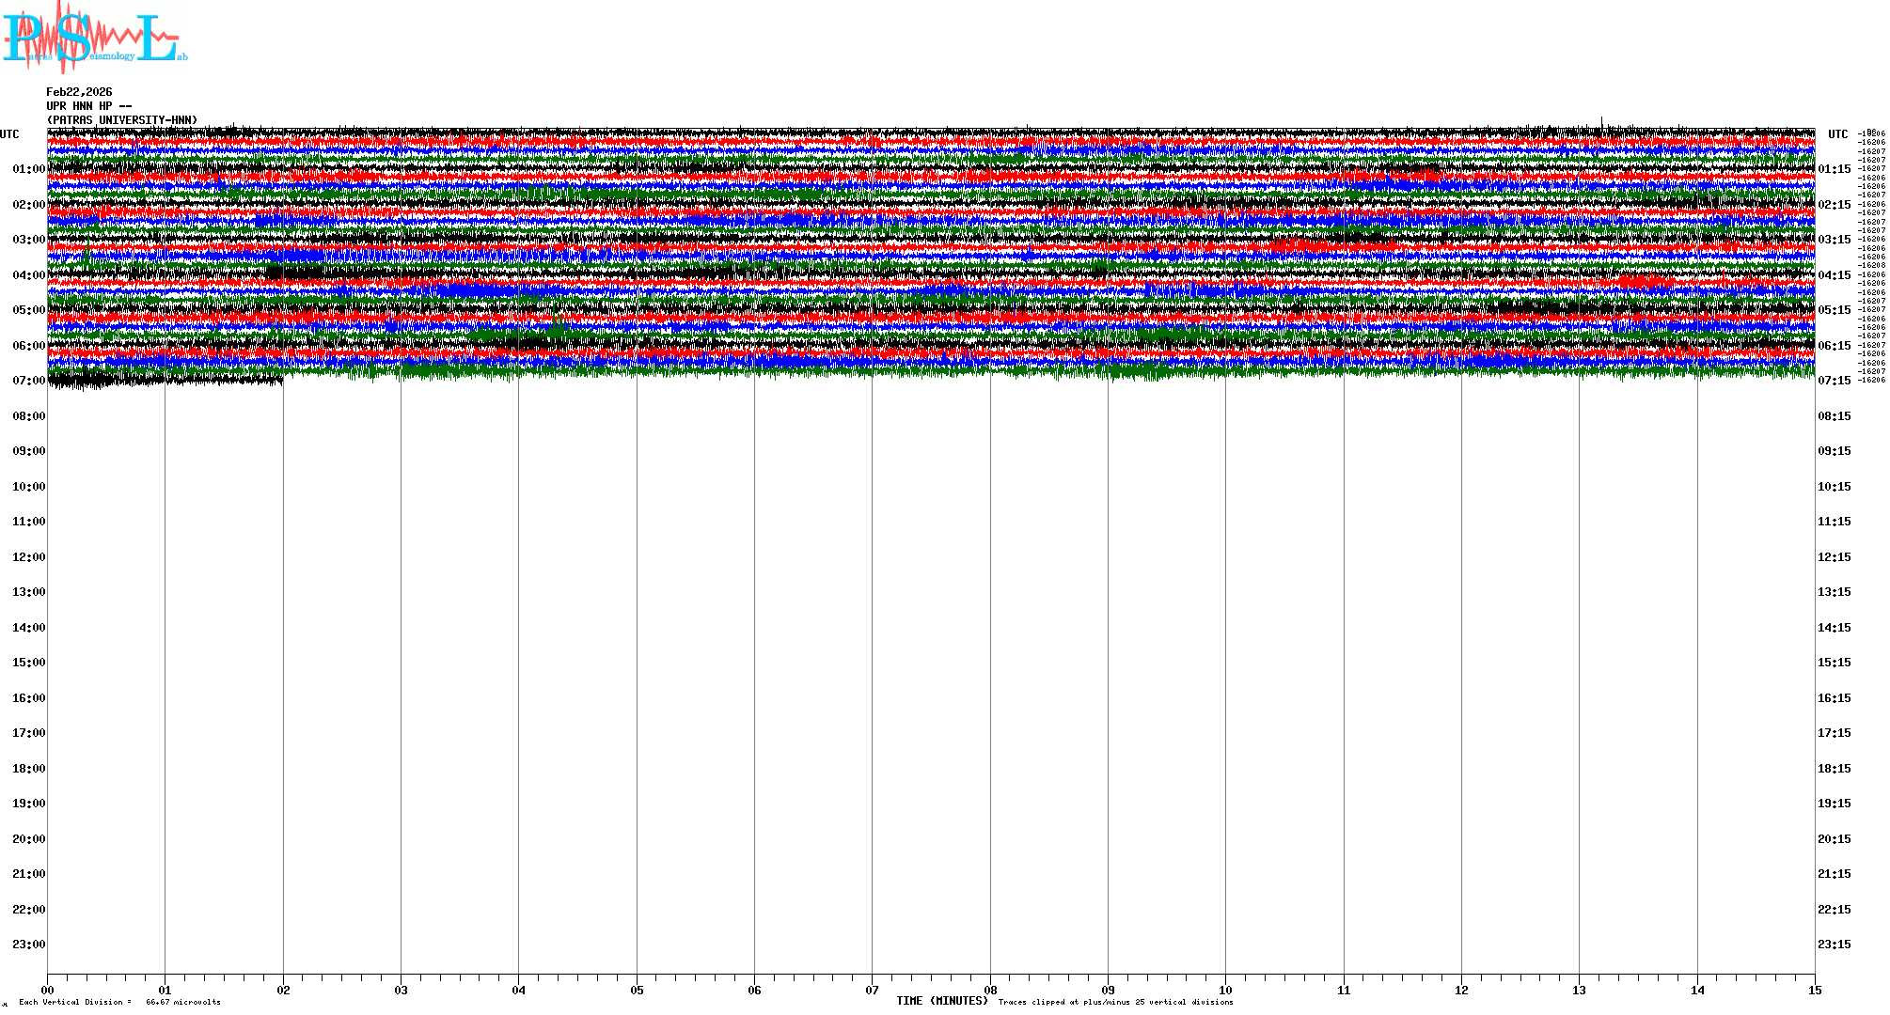The image size is (1890, 1015).
Task: Click the PSL Patras Seismology Lab logo
Action: click(x=94, y=38)
